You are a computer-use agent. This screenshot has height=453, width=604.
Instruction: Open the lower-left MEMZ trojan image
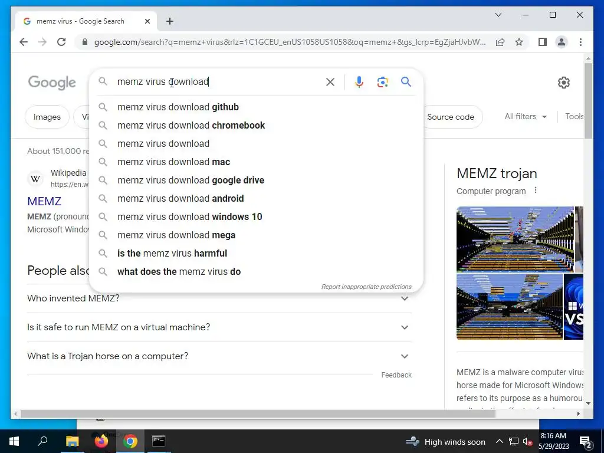[509, 307]
